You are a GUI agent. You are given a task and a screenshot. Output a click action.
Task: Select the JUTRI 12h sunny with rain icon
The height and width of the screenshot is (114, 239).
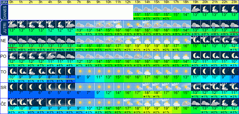click(128, 24)
